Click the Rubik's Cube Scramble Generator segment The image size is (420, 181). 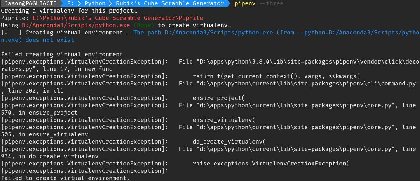pos(170,3)
